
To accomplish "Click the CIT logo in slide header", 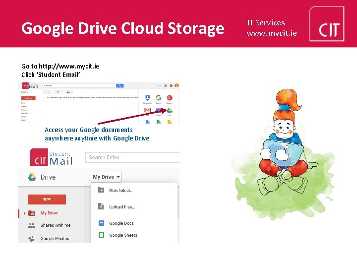I will (x=327, y=24).
